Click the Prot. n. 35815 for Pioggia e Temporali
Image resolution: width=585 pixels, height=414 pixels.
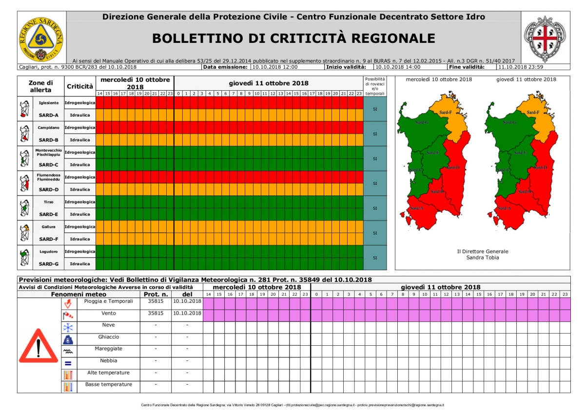[156, 302]
